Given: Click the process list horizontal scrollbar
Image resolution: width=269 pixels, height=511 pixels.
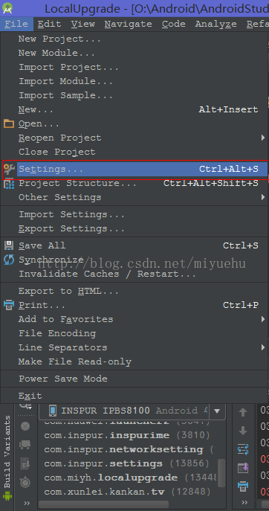Looking at the screenshot, I should tap(104, 504).
